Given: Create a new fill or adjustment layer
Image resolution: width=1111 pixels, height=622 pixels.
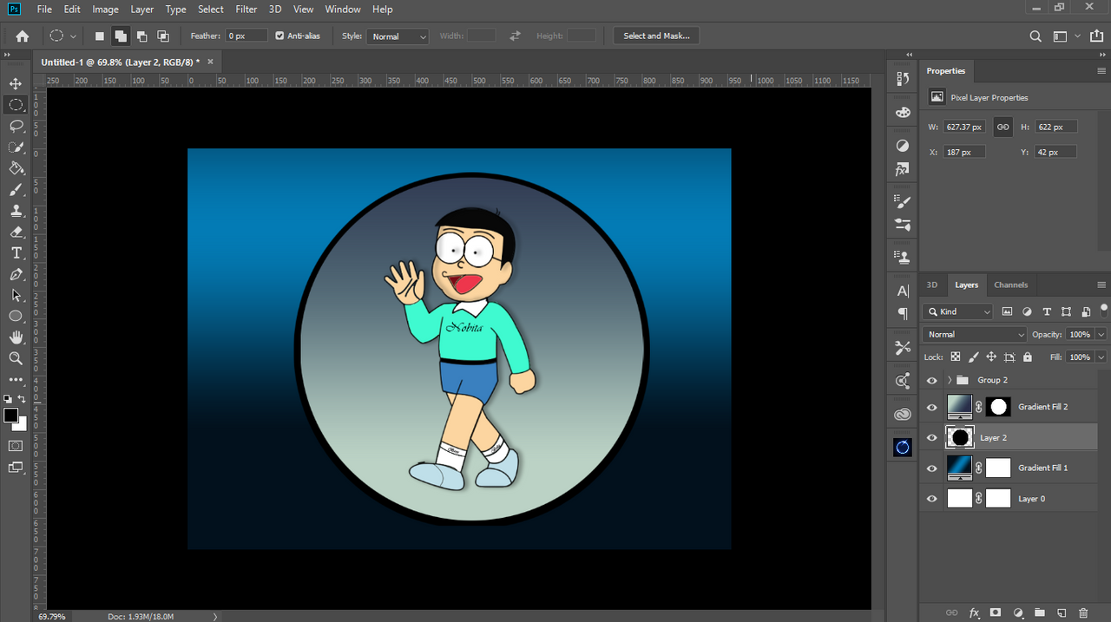Looking at the screenshot, I should pyautogui.click(x=1018, y=612).
